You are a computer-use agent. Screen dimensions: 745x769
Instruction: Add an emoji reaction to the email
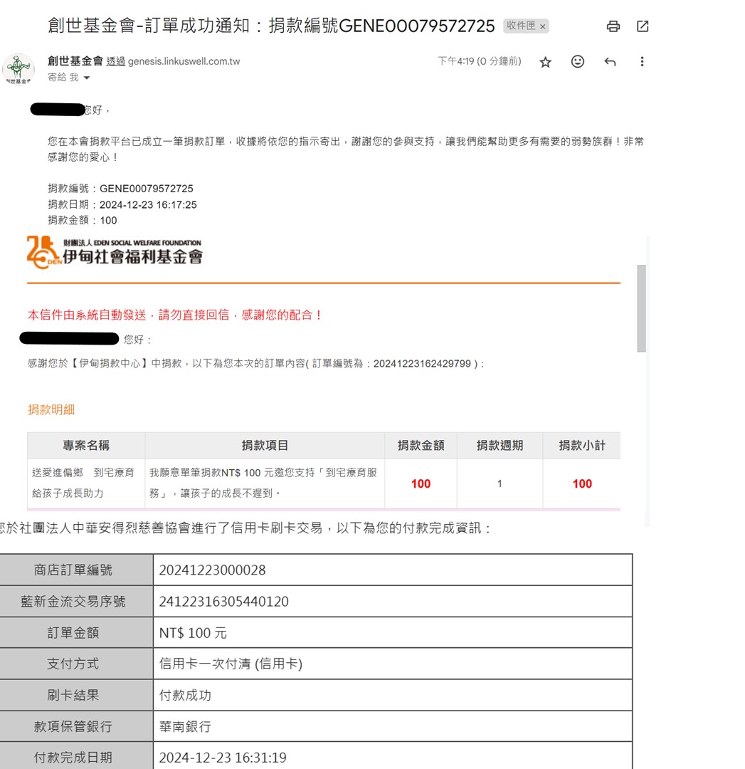578,62
